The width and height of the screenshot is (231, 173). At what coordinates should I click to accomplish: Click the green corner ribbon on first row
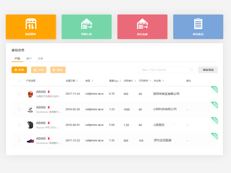tap(214, 89)
